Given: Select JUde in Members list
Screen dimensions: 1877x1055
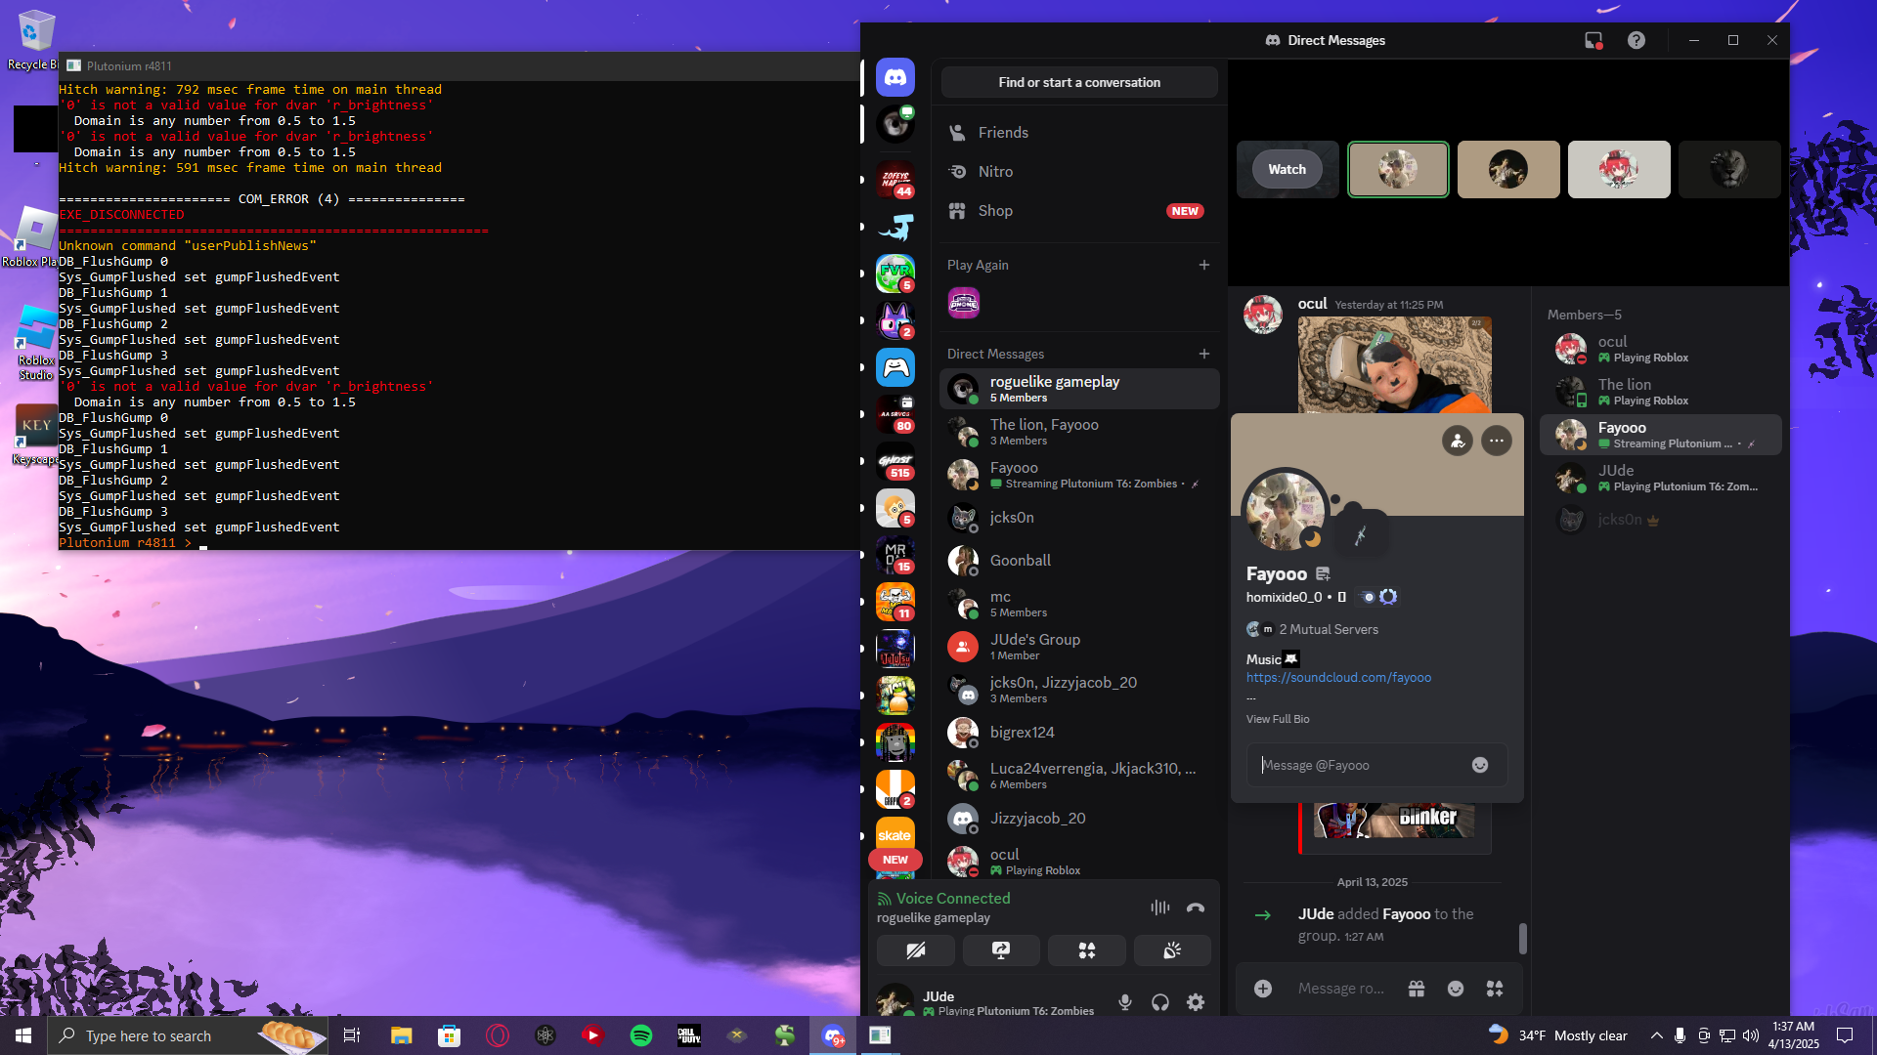Looking at the screenshot, I should pyautogui.click(x=1660, y=478).
